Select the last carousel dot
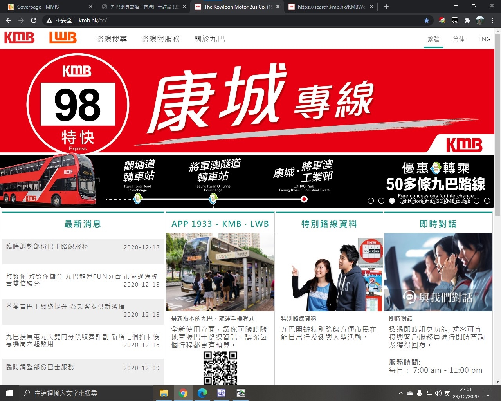 coord(487,200)
